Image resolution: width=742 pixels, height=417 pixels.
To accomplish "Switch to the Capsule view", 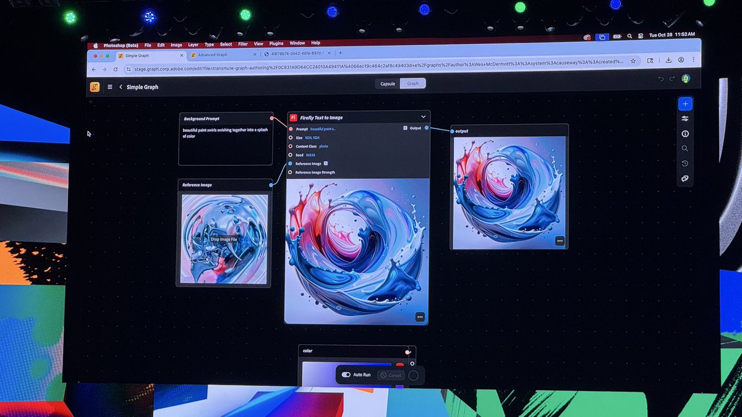I will pyautogui.click(x=388, y=83).
